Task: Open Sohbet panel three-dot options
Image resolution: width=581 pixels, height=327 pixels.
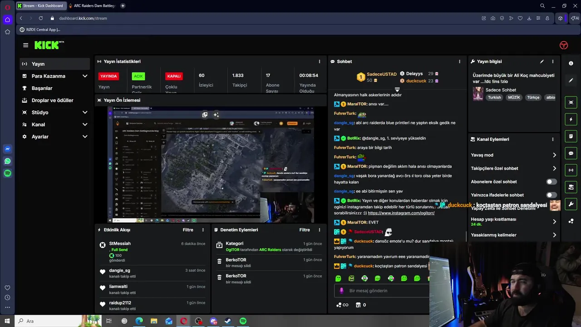Action: tap(459, 61)
